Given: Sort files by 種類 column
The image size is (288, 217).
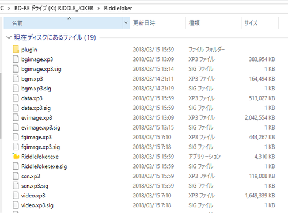Looking at the screenshot, I should 213,23.
